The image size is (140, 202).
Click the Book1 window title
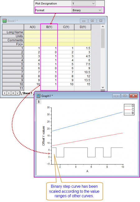pos(13,21)
